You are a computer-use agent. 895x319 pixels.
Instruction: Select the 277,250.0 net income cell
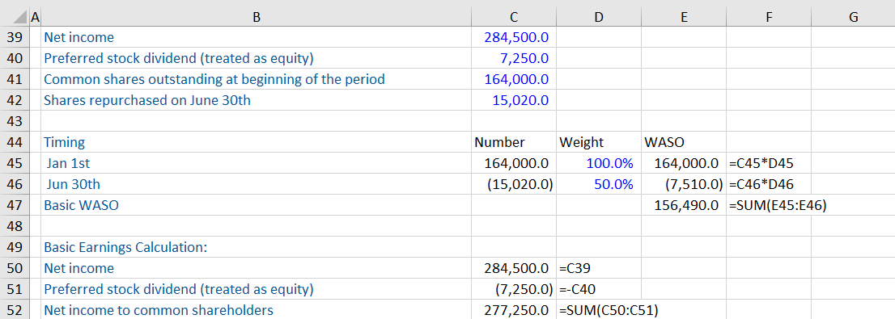(514, 310)
